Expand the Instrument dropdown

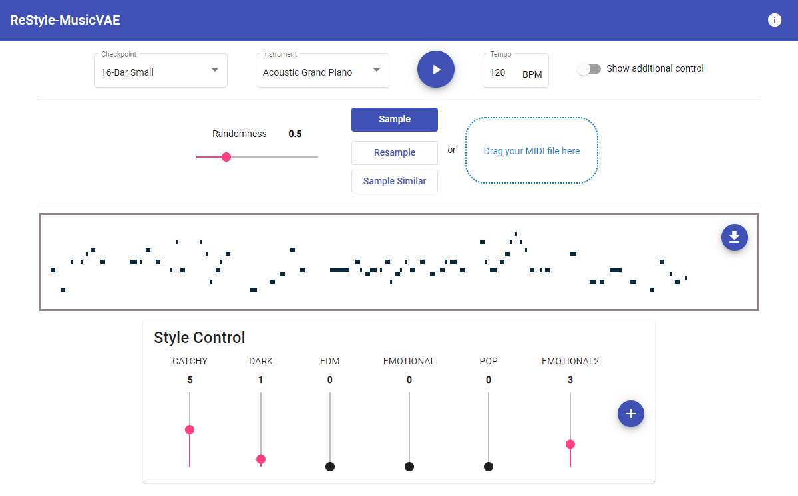click(321, 72)
